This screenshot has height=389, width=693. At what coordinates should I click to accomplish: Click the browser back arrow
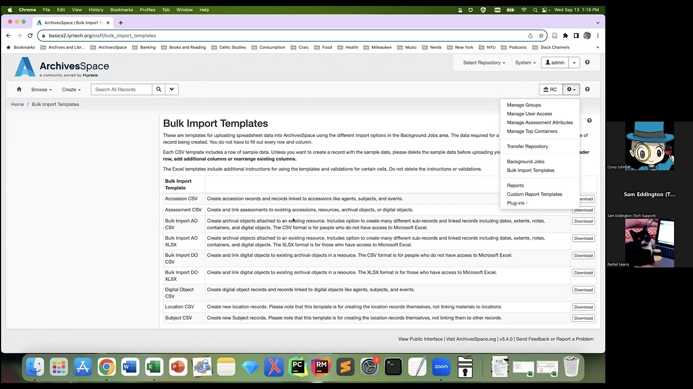[9, 36]
